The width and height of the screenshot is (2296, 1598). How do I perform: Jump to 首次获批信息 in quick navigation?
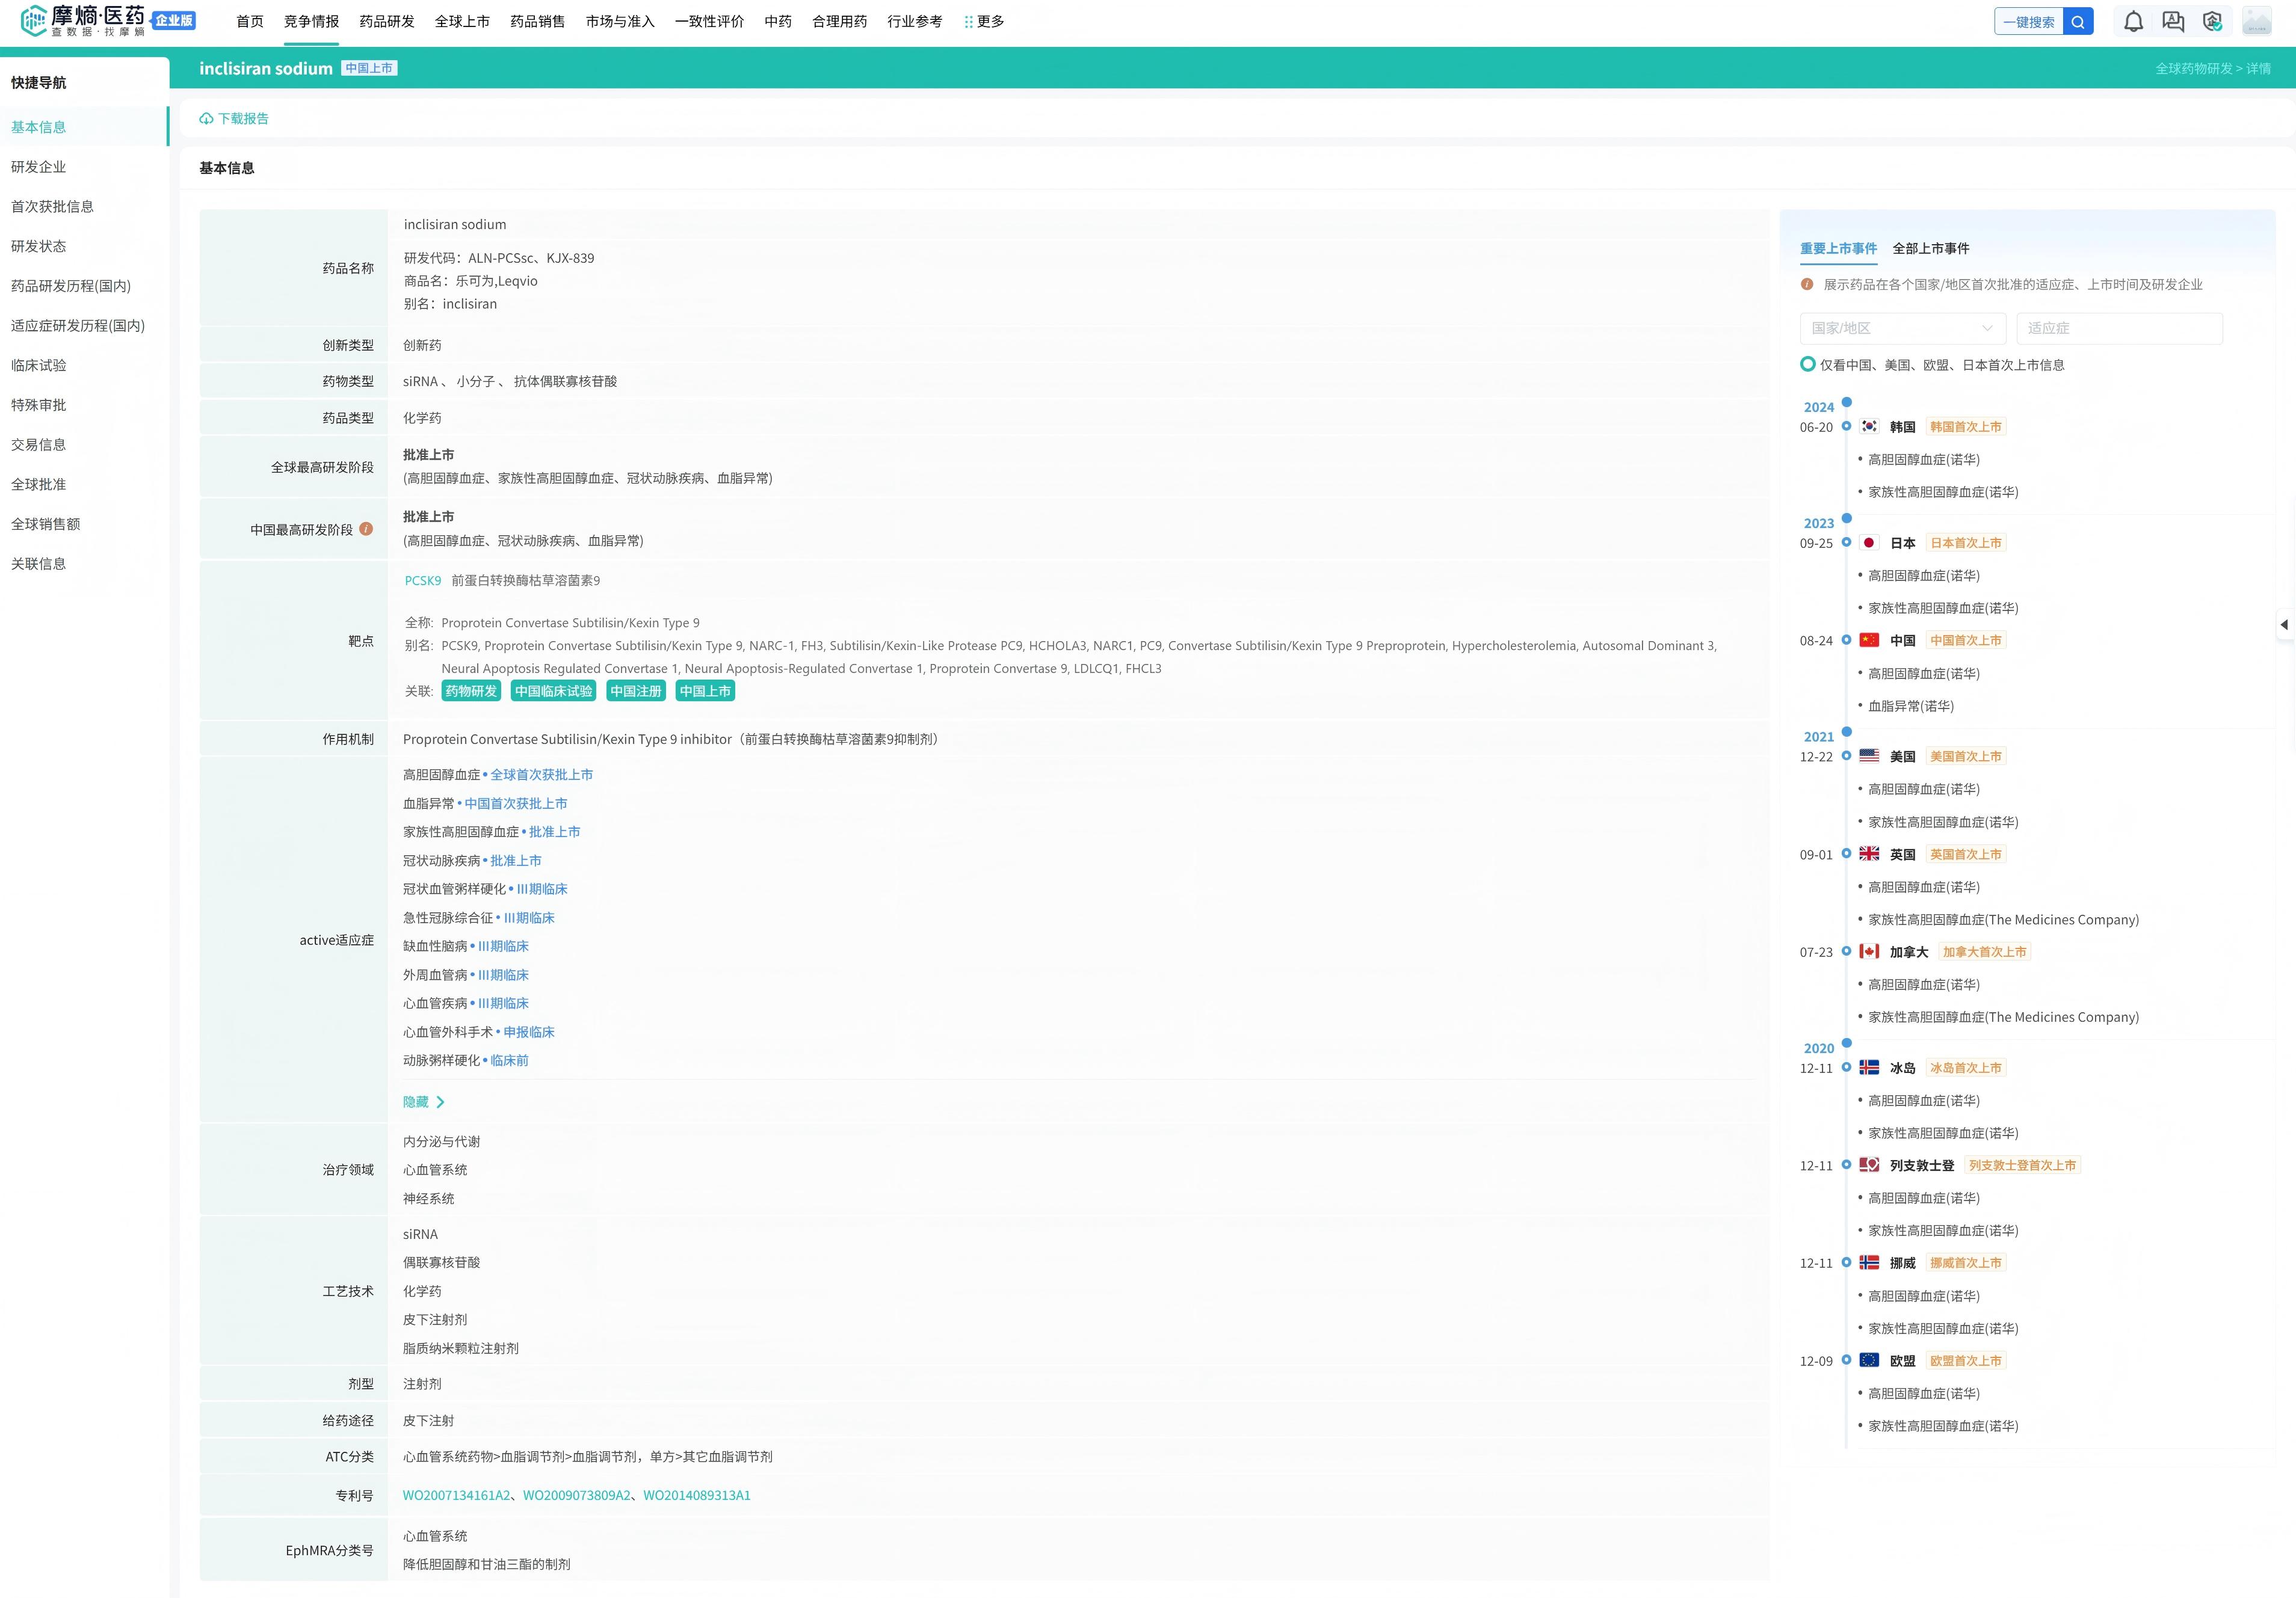pos(53,207)
